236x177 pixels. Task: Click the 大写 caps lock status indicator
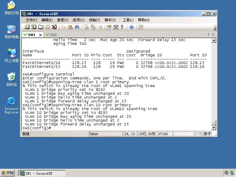199,134
